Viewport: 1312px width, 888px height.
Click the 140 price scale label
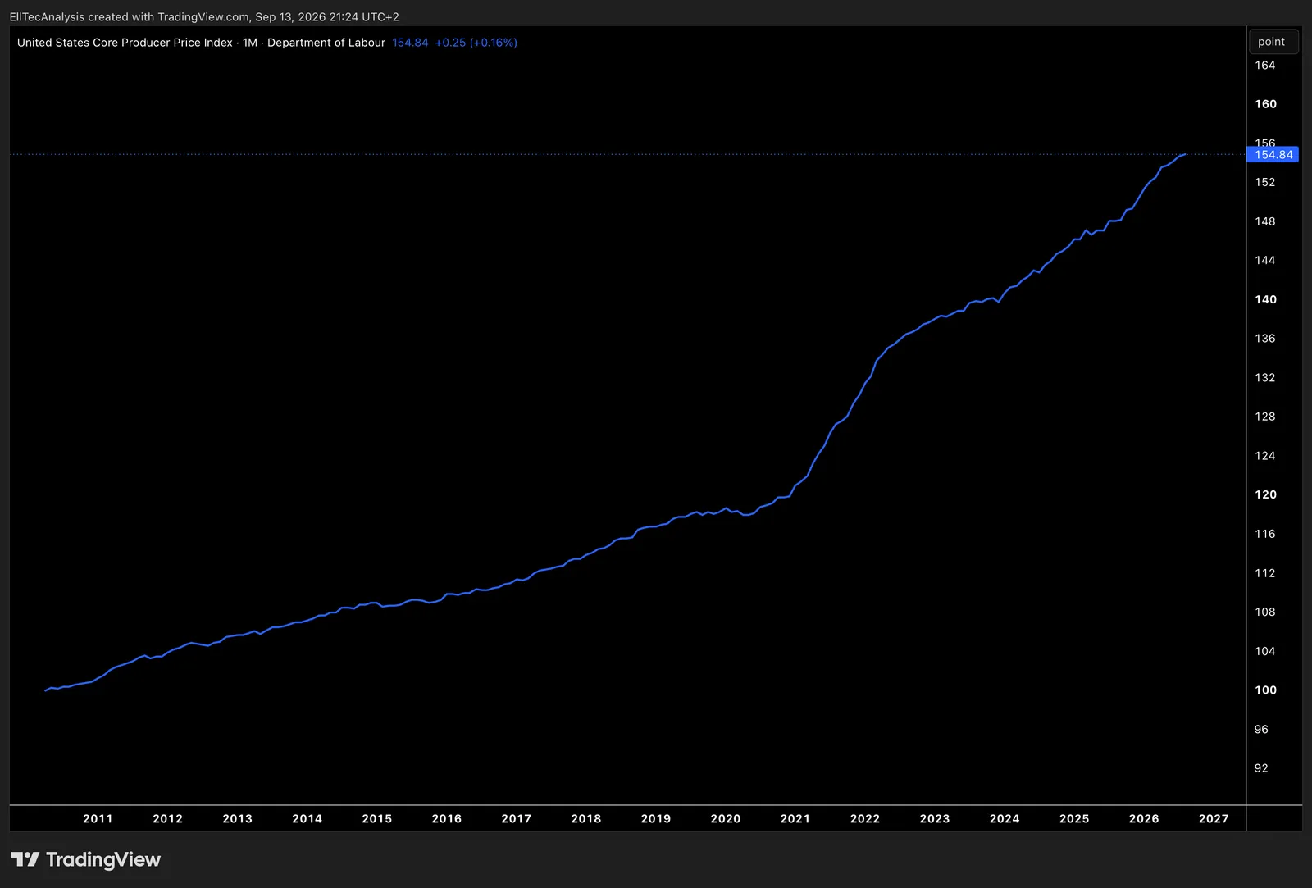[1265, 299]
